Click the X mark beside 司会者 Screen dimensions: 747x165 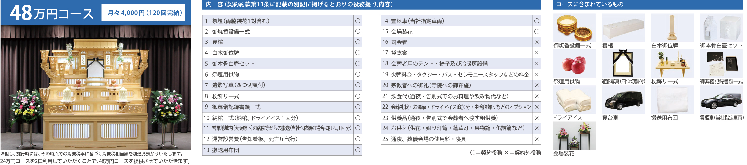tap(537, 42)
